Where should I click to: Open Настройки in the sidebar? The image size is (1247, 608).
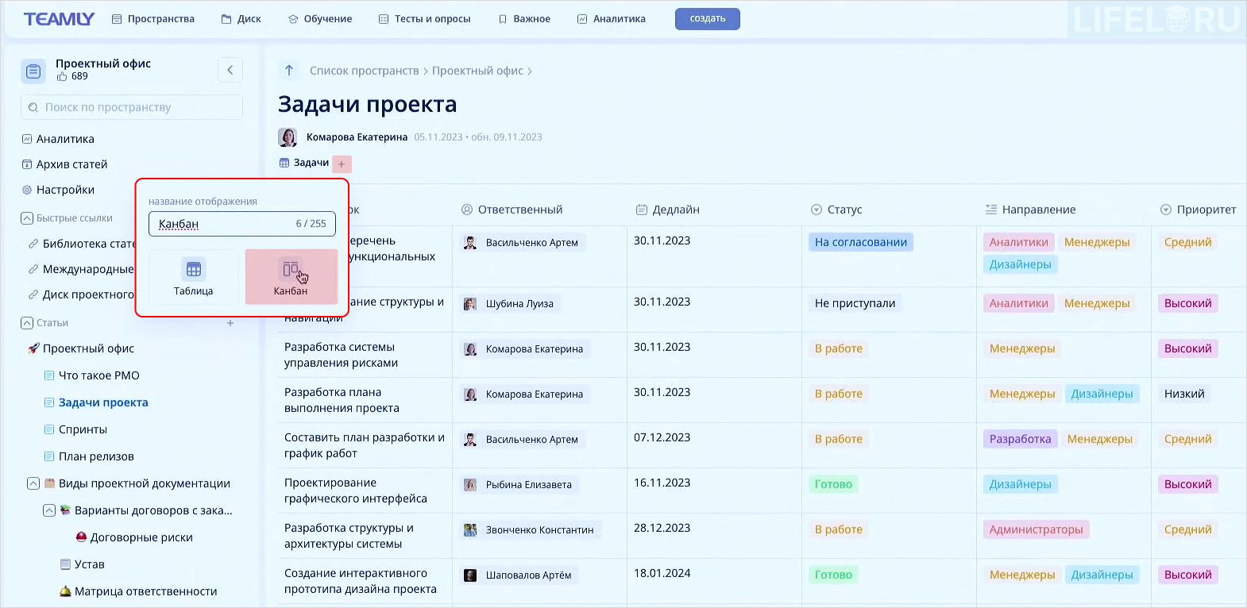click(58, 190)
